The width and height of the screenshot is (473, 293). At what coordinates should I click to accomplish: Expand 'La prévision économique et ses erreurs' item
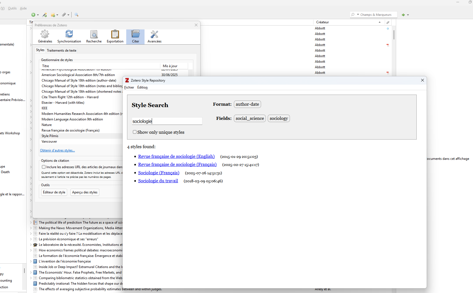point(31,239)
